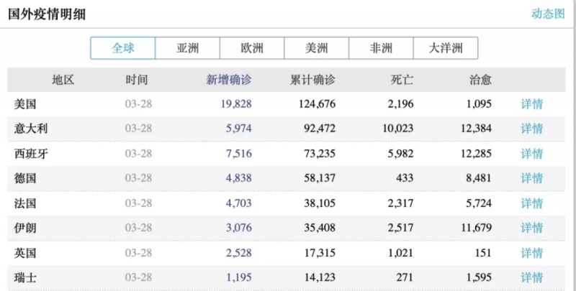The width and height of the screenshot is (576, 291).
Task: View 详情 for 英国 row
Action: click(532, 253)
